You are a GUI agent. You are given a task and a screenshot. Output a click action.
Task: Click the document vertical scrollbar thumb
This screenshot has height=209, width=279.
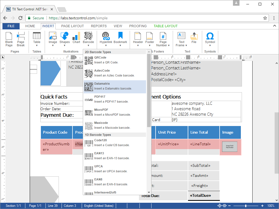coord(277,143)
